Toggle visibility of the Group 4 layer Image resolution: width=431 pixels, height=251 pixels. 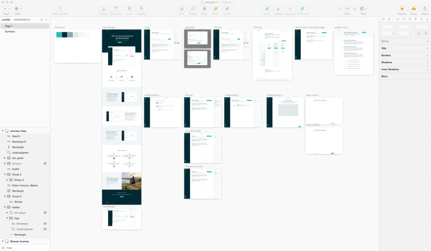[45, 163]
